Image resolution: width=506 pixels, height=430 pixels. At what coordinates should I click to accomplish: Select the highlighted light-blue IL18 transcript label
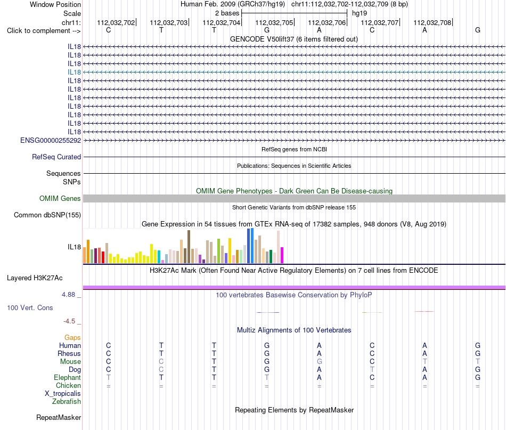74,72
